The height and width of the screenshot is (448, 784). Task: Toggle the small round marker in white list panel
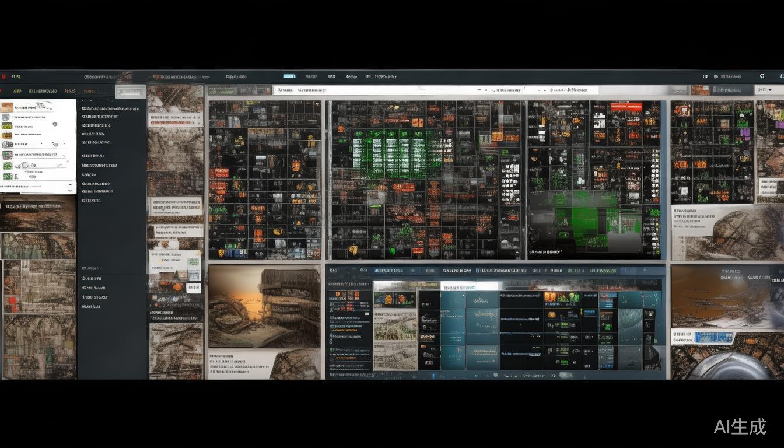pos(54,124)
